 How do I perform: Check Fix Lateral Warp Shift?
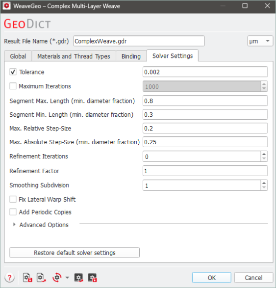(13, 199)
